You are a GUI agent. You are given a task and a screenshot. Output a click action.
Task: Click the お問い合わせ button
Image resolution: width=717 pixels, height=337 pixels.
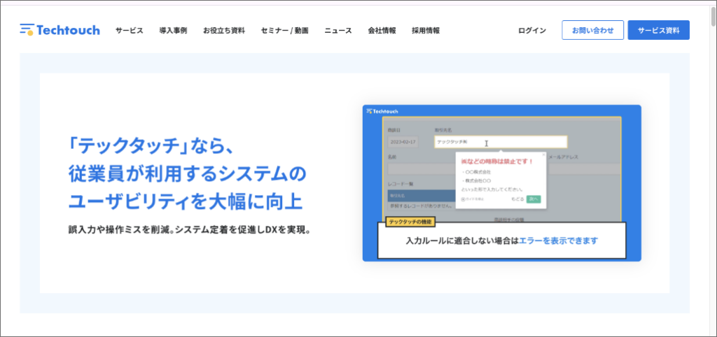592,30
